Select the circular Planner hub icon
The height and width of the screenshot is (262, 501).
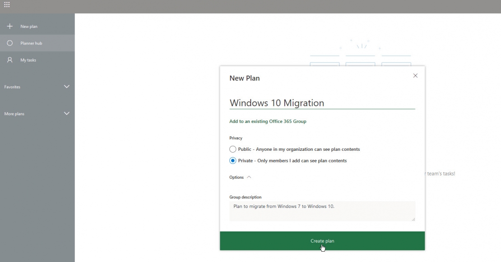click(9, 43)
